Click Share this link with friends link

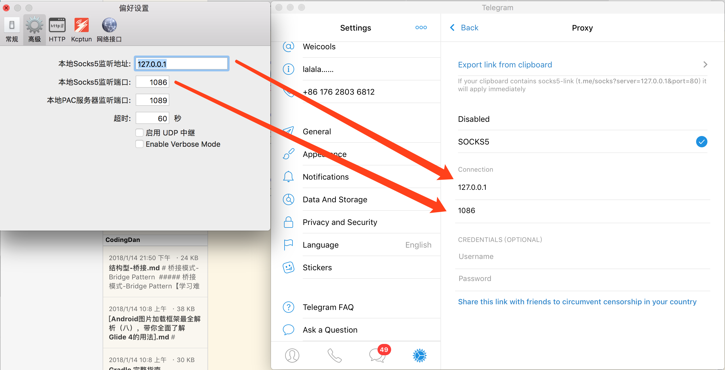tap(577, 302)
